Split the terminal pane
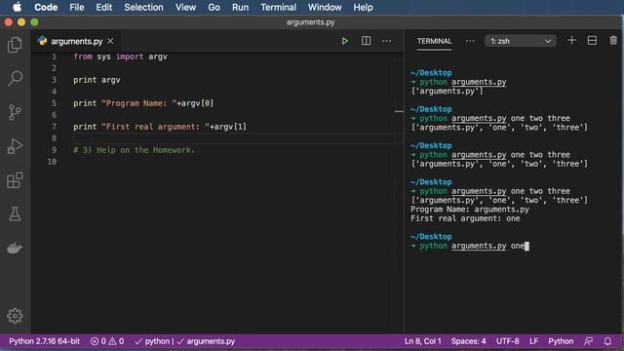The width and height of the screenshot is (624, 351). 592,41
